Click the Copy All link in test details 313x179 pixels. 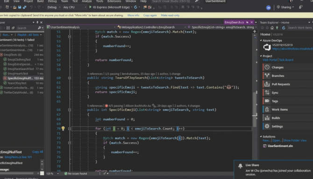(37, 151)
